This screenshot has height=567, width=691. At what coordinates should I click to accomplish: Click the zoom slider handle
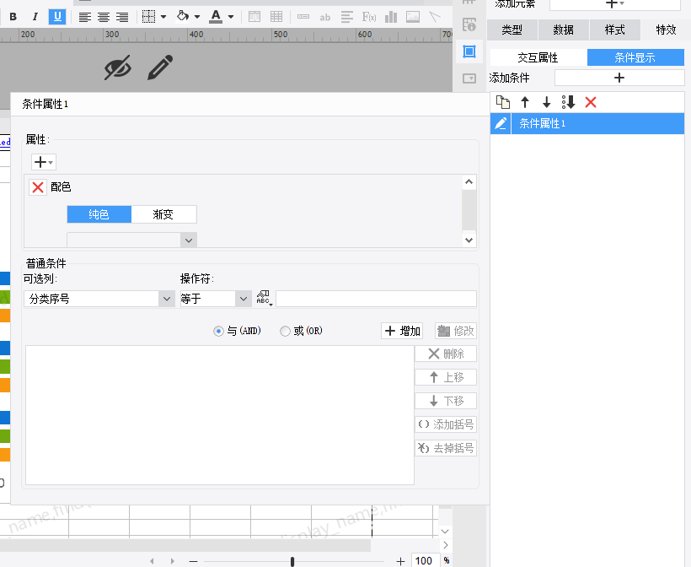click(292, 561)
